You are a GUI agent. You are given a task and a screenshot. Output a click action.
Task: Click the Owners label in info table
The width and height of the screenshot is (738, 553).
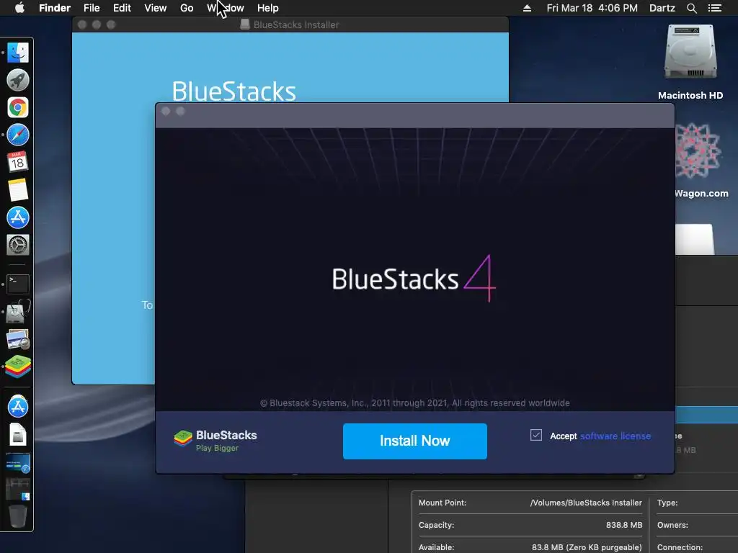672,525
